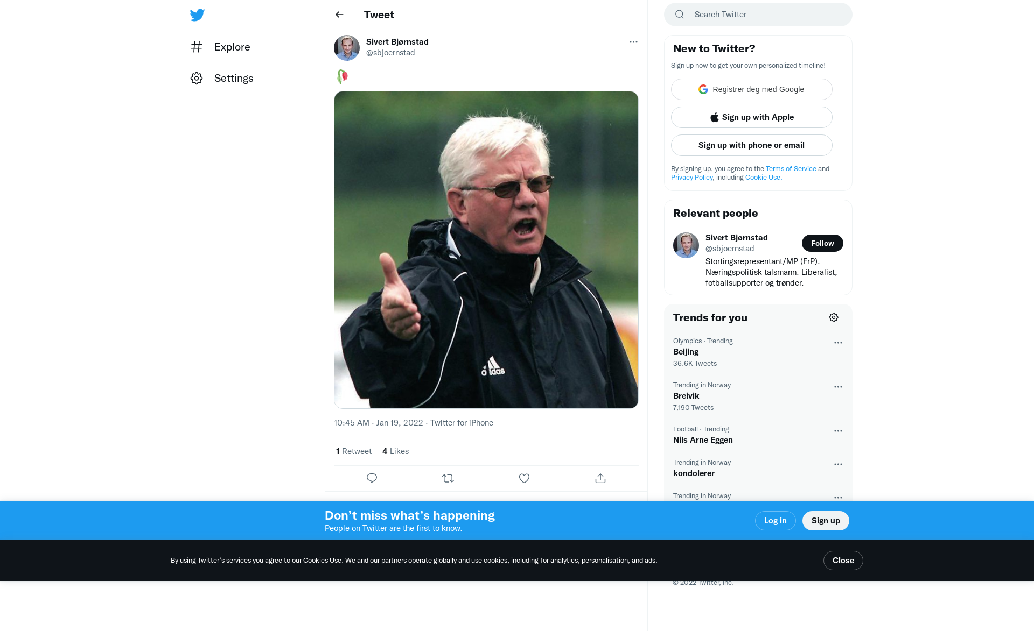
Task: Focus the Search Twitter field
Action: pyautogui.click(x=765, y=15)
